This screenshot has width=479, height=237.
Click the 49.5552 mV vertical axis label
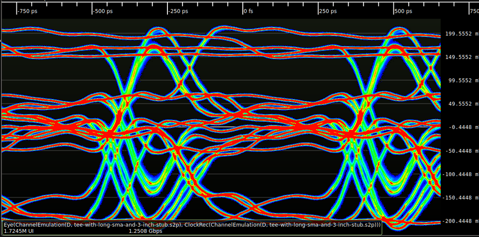462,104
